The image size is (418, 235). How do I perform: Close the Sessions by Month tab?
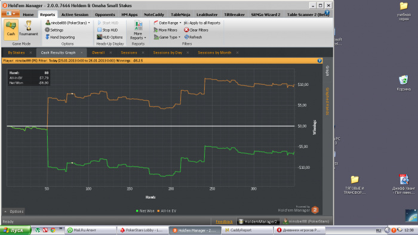coord(237,52)
